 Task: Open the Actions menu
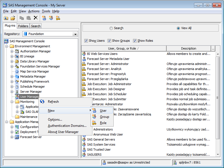click(34, 11)
